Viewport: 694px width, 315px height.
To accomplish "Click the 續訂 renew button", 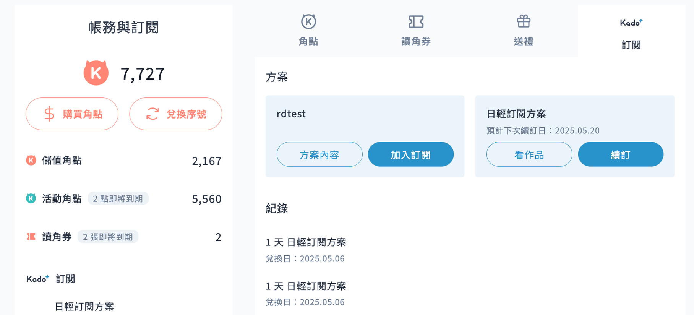I will click(x=621, y=154).
